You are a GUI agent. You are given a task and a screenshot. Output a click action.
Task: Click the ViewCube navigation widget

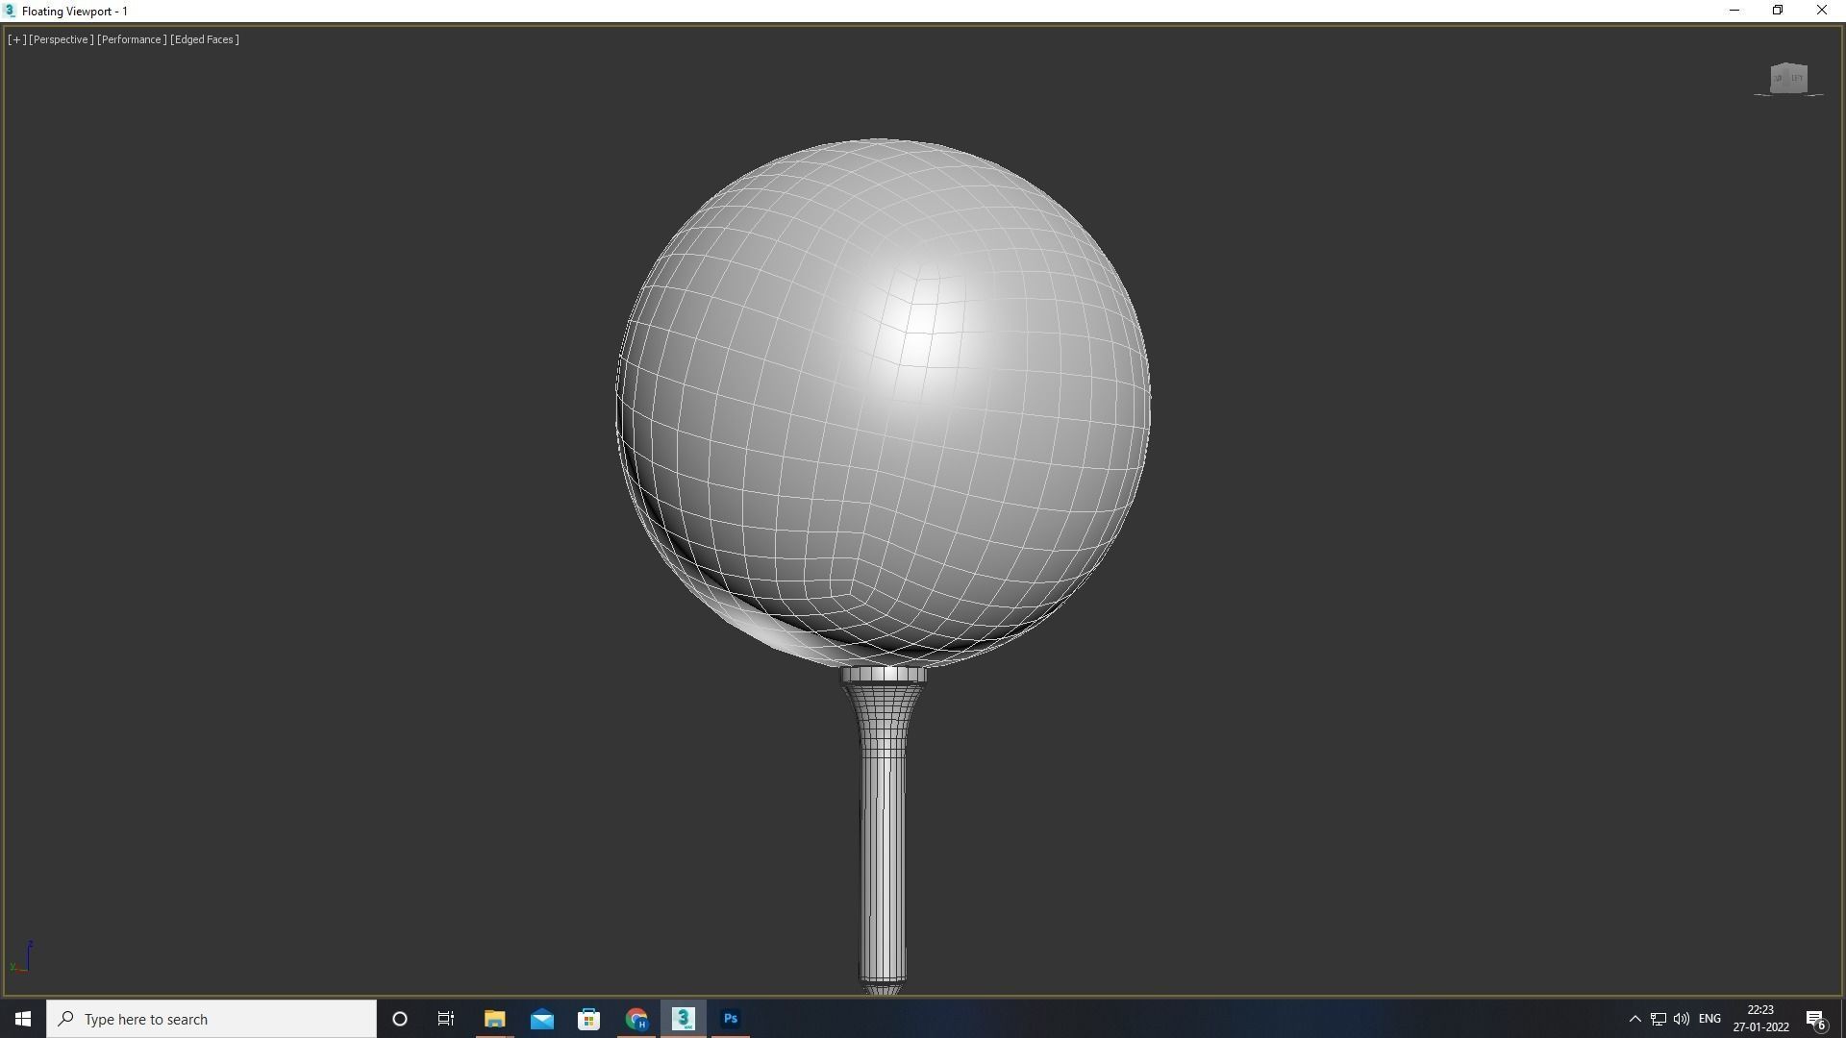point(1787,78)
